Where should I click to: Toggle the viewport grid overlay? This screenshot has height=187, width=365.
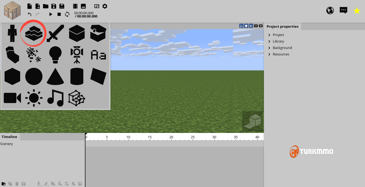[x=256, y=26]
